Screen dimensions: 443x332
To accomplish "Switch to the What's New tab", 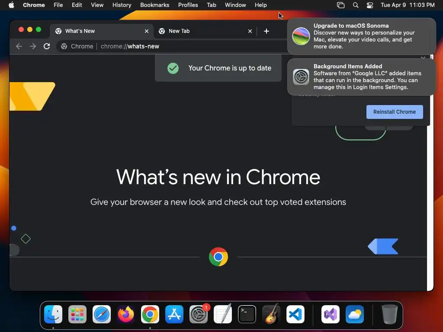I will [x=102, y=31].
